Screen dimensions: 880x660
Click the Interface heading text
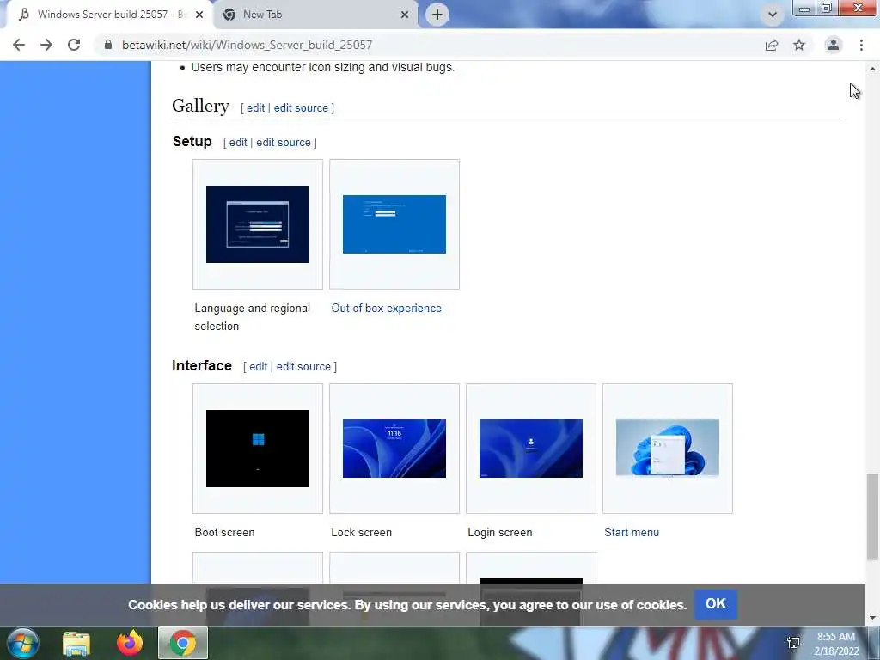click(202, 366)
